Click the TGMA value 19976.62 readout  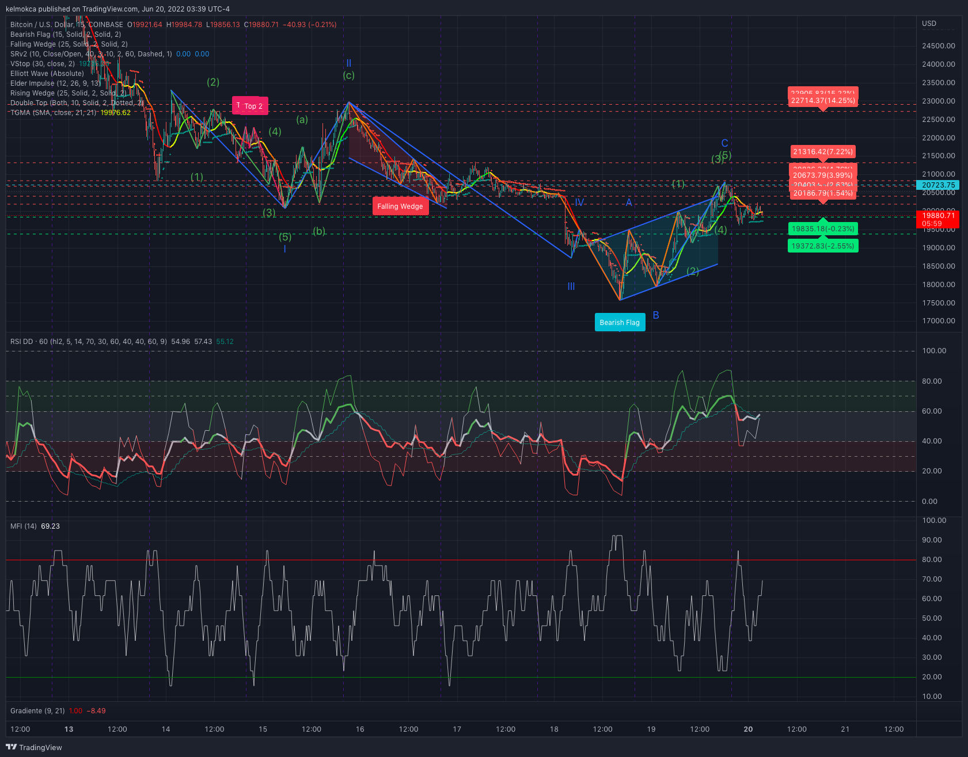click(116, 113)
